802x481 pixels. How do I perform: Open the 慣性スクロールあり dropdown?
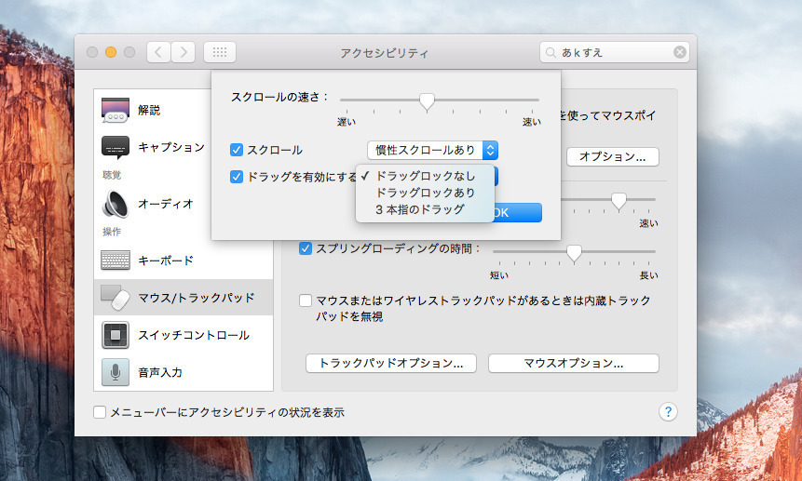click(x=432, y=150)
